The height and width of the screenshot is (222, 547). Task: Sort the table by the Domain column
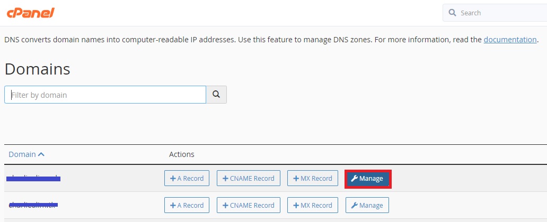point(22,154)
